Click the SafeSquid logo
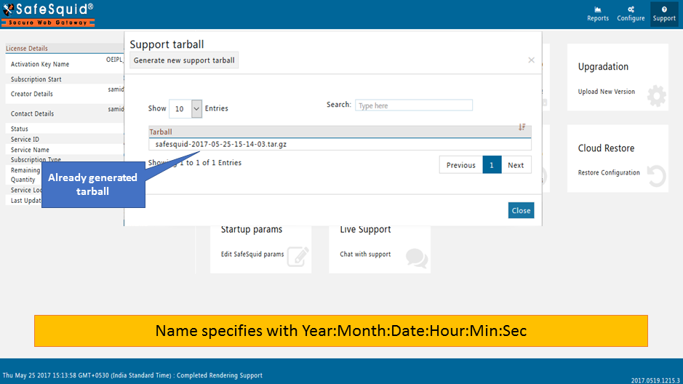 48,15
